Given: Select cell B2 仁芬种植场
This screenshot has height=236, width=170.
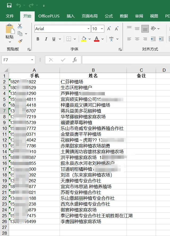Looking at the screenshot, I should [93, 82].
